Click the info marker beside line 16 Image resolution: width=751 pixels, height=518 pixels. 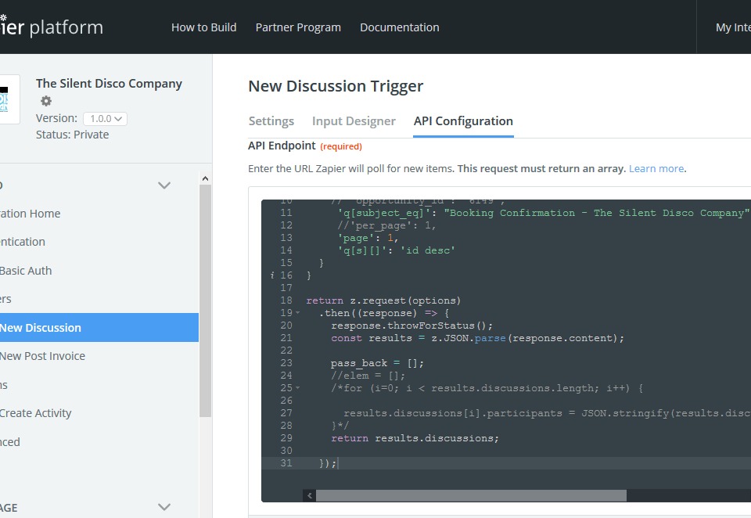pyautogui.click(x=272, y=275)
